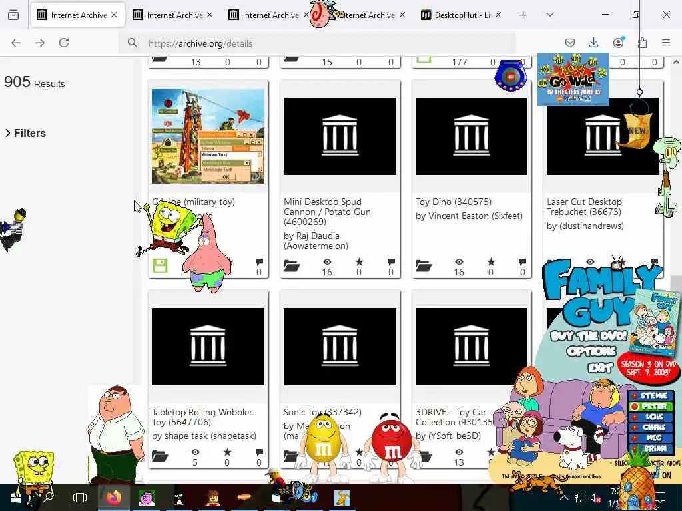The height and width of the screenshot is (511, 682).
Task: Click eye icon on Tabletop Rolling Wobbler card
Action: [x=195, y=452]
